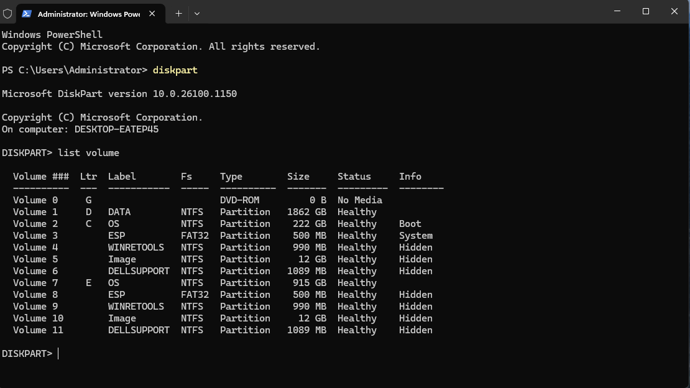Close the Administrator: Windows PowerShell tab
Image resolution: width=690 pixels, height=388 pixels.
(x=152, y=14)
